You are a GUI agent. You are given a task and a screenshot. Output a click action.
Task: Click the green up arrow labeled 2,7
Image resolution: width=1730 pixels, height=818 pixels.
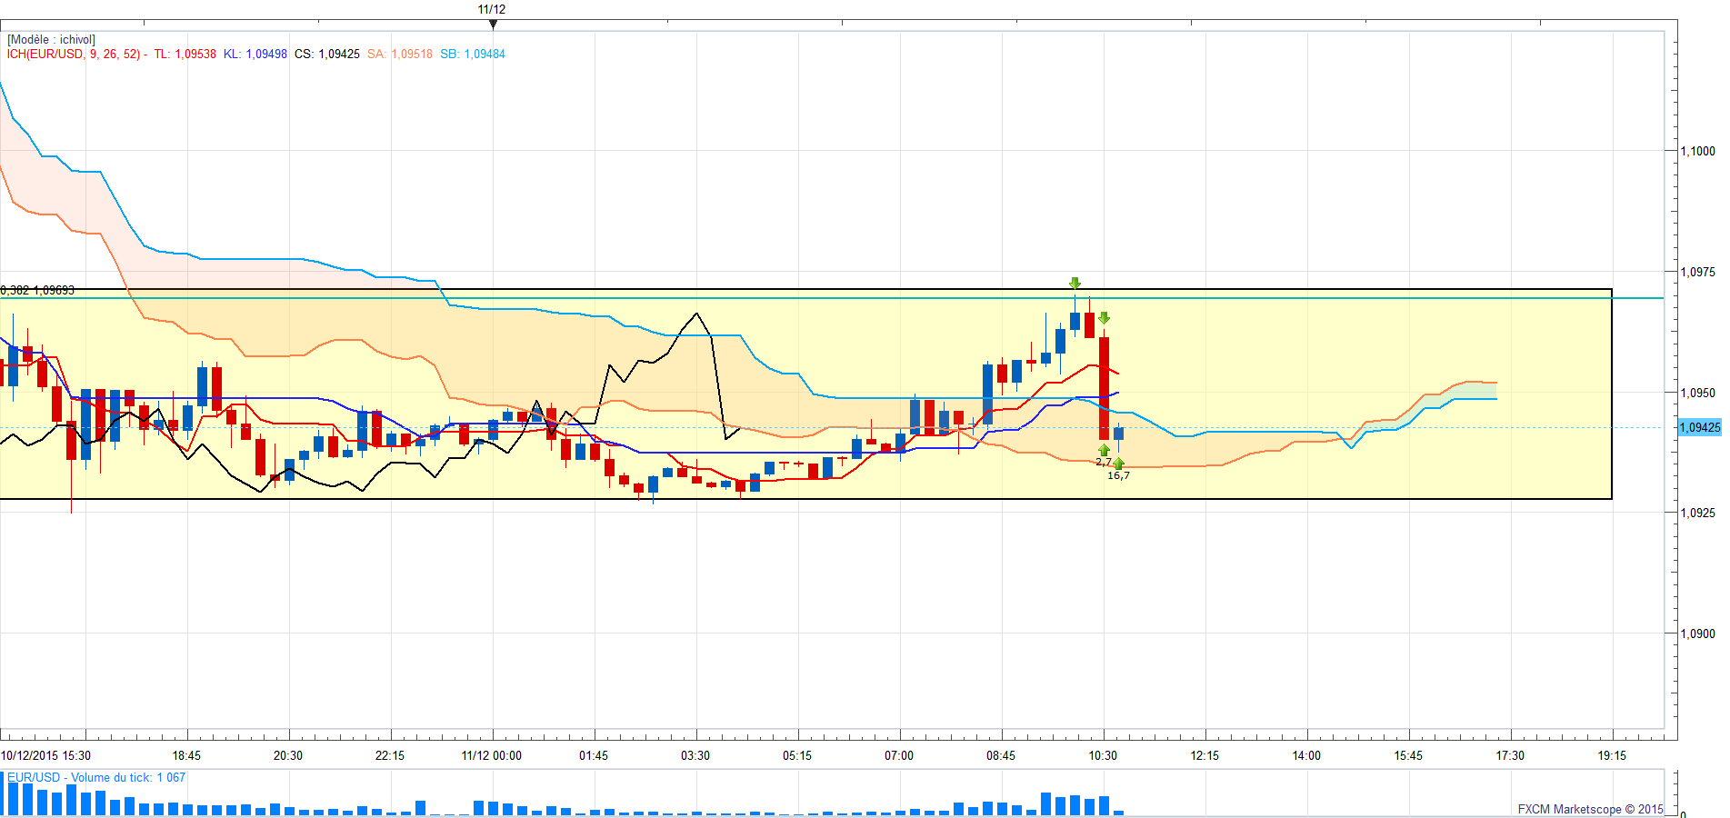coord(1104,451)
